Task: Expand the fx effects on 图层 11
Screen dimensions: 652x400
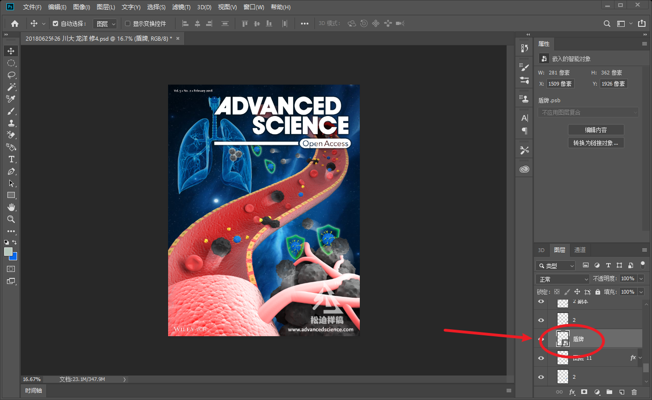Action: point(640,358)
